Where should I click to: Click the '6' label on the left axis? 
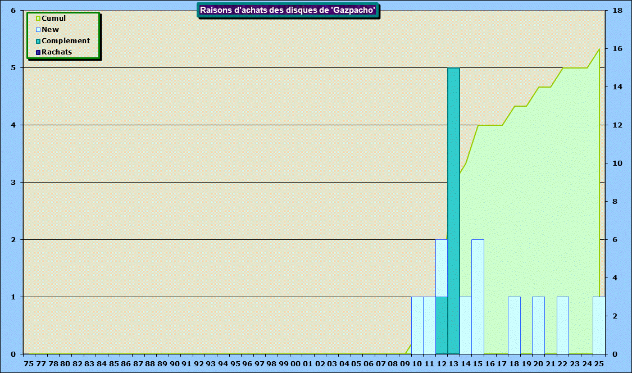pyautogui.click(x=13, y=11)
